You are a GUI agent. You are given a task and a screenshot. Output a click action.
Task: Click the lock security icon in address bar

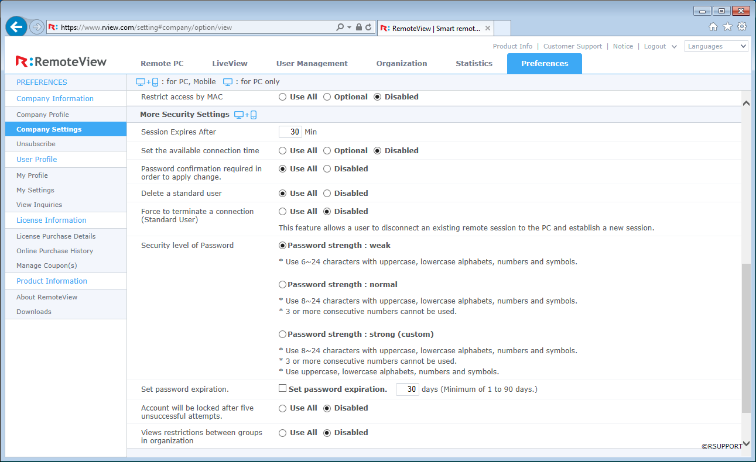pyautogui.click(x=358, y=27)
